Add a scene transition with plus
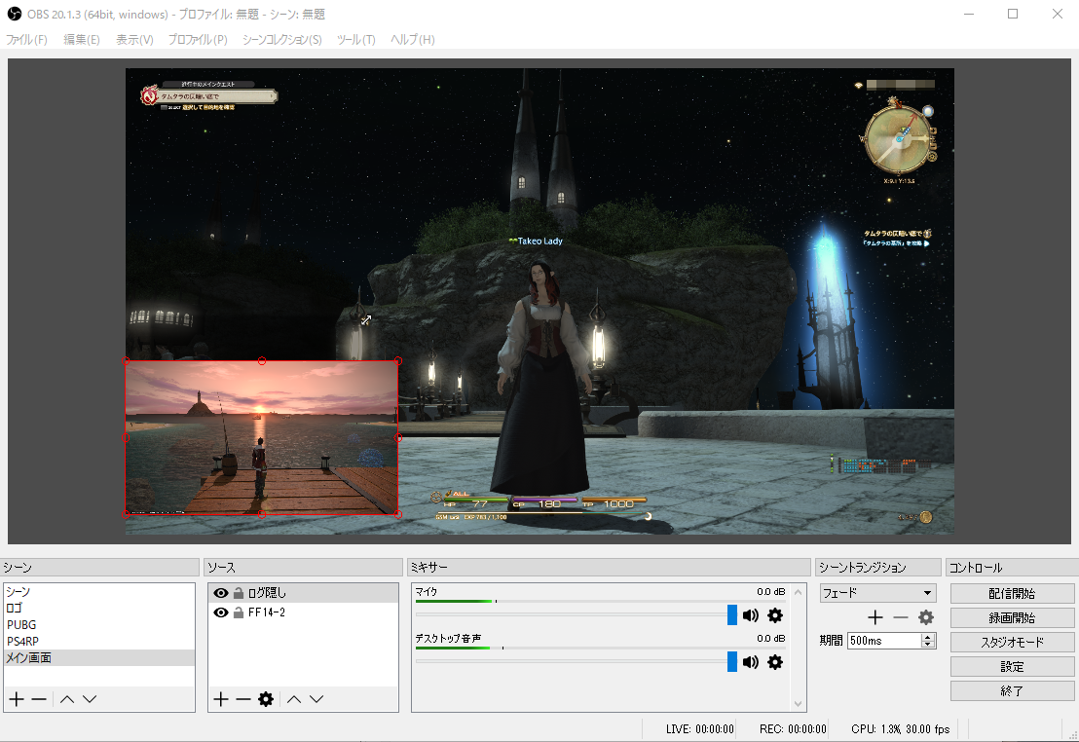1079x742 pixels. point(875,617)
